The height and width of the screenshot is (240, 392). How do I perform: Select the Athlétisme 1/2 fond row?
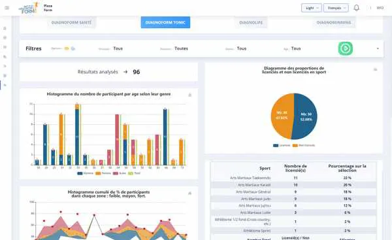tap(294, 222)
